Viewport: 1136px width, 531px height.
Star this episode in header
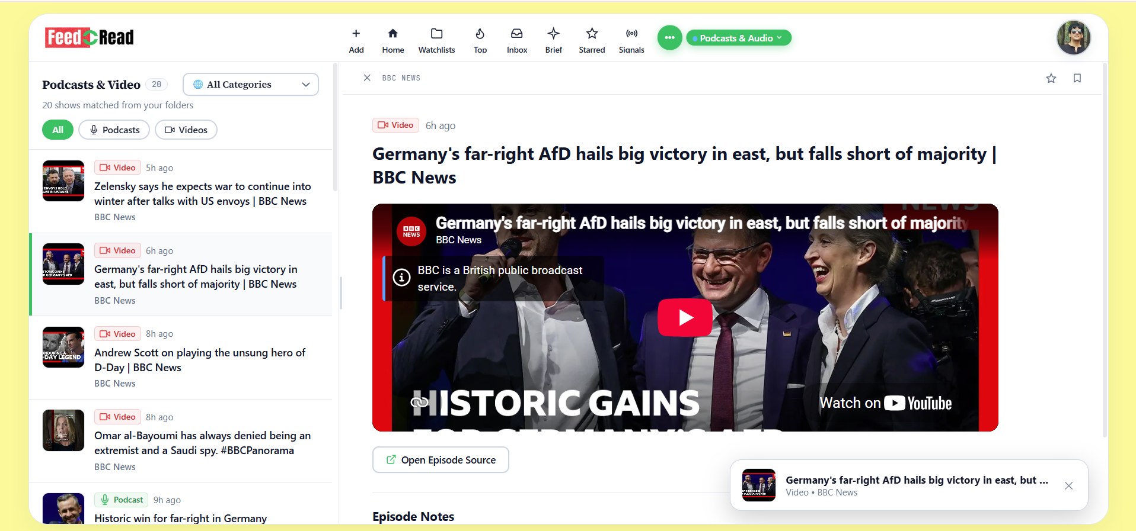pyautogui.click(x=1051, y=78)
